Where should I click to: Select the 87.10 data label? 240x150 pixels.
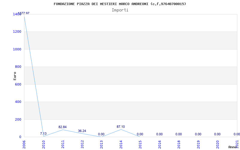point(121,127)
